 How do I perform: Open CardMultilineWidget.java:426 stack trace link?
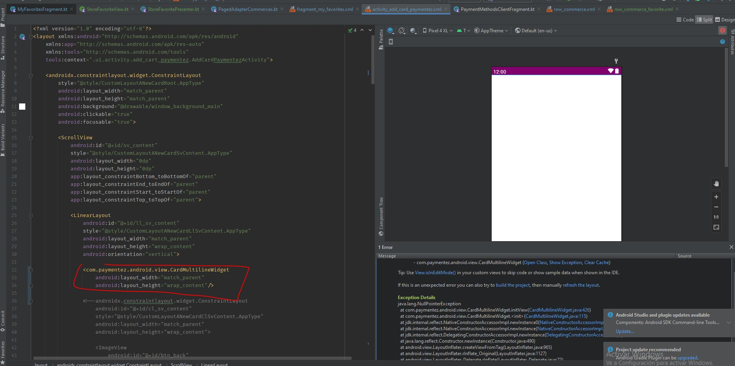coord(559,310)
